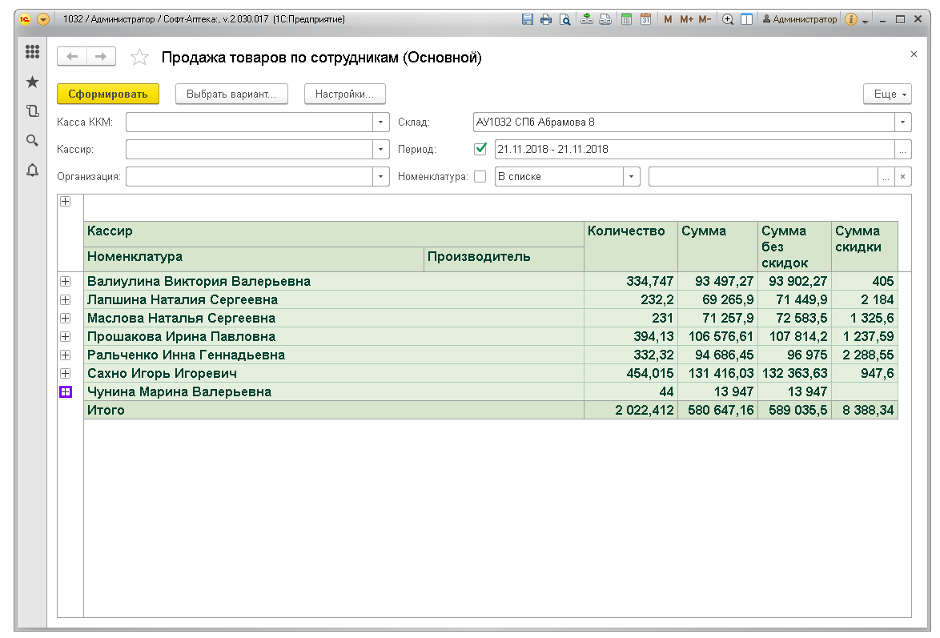Click the Сформировать button
The image size is (940, 638).
[108, 94]
